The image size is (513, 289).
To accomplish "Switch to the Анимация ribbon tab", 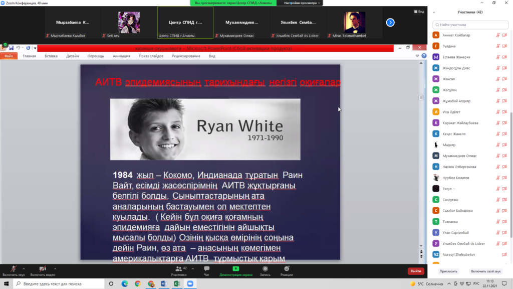I will point(121,56).
